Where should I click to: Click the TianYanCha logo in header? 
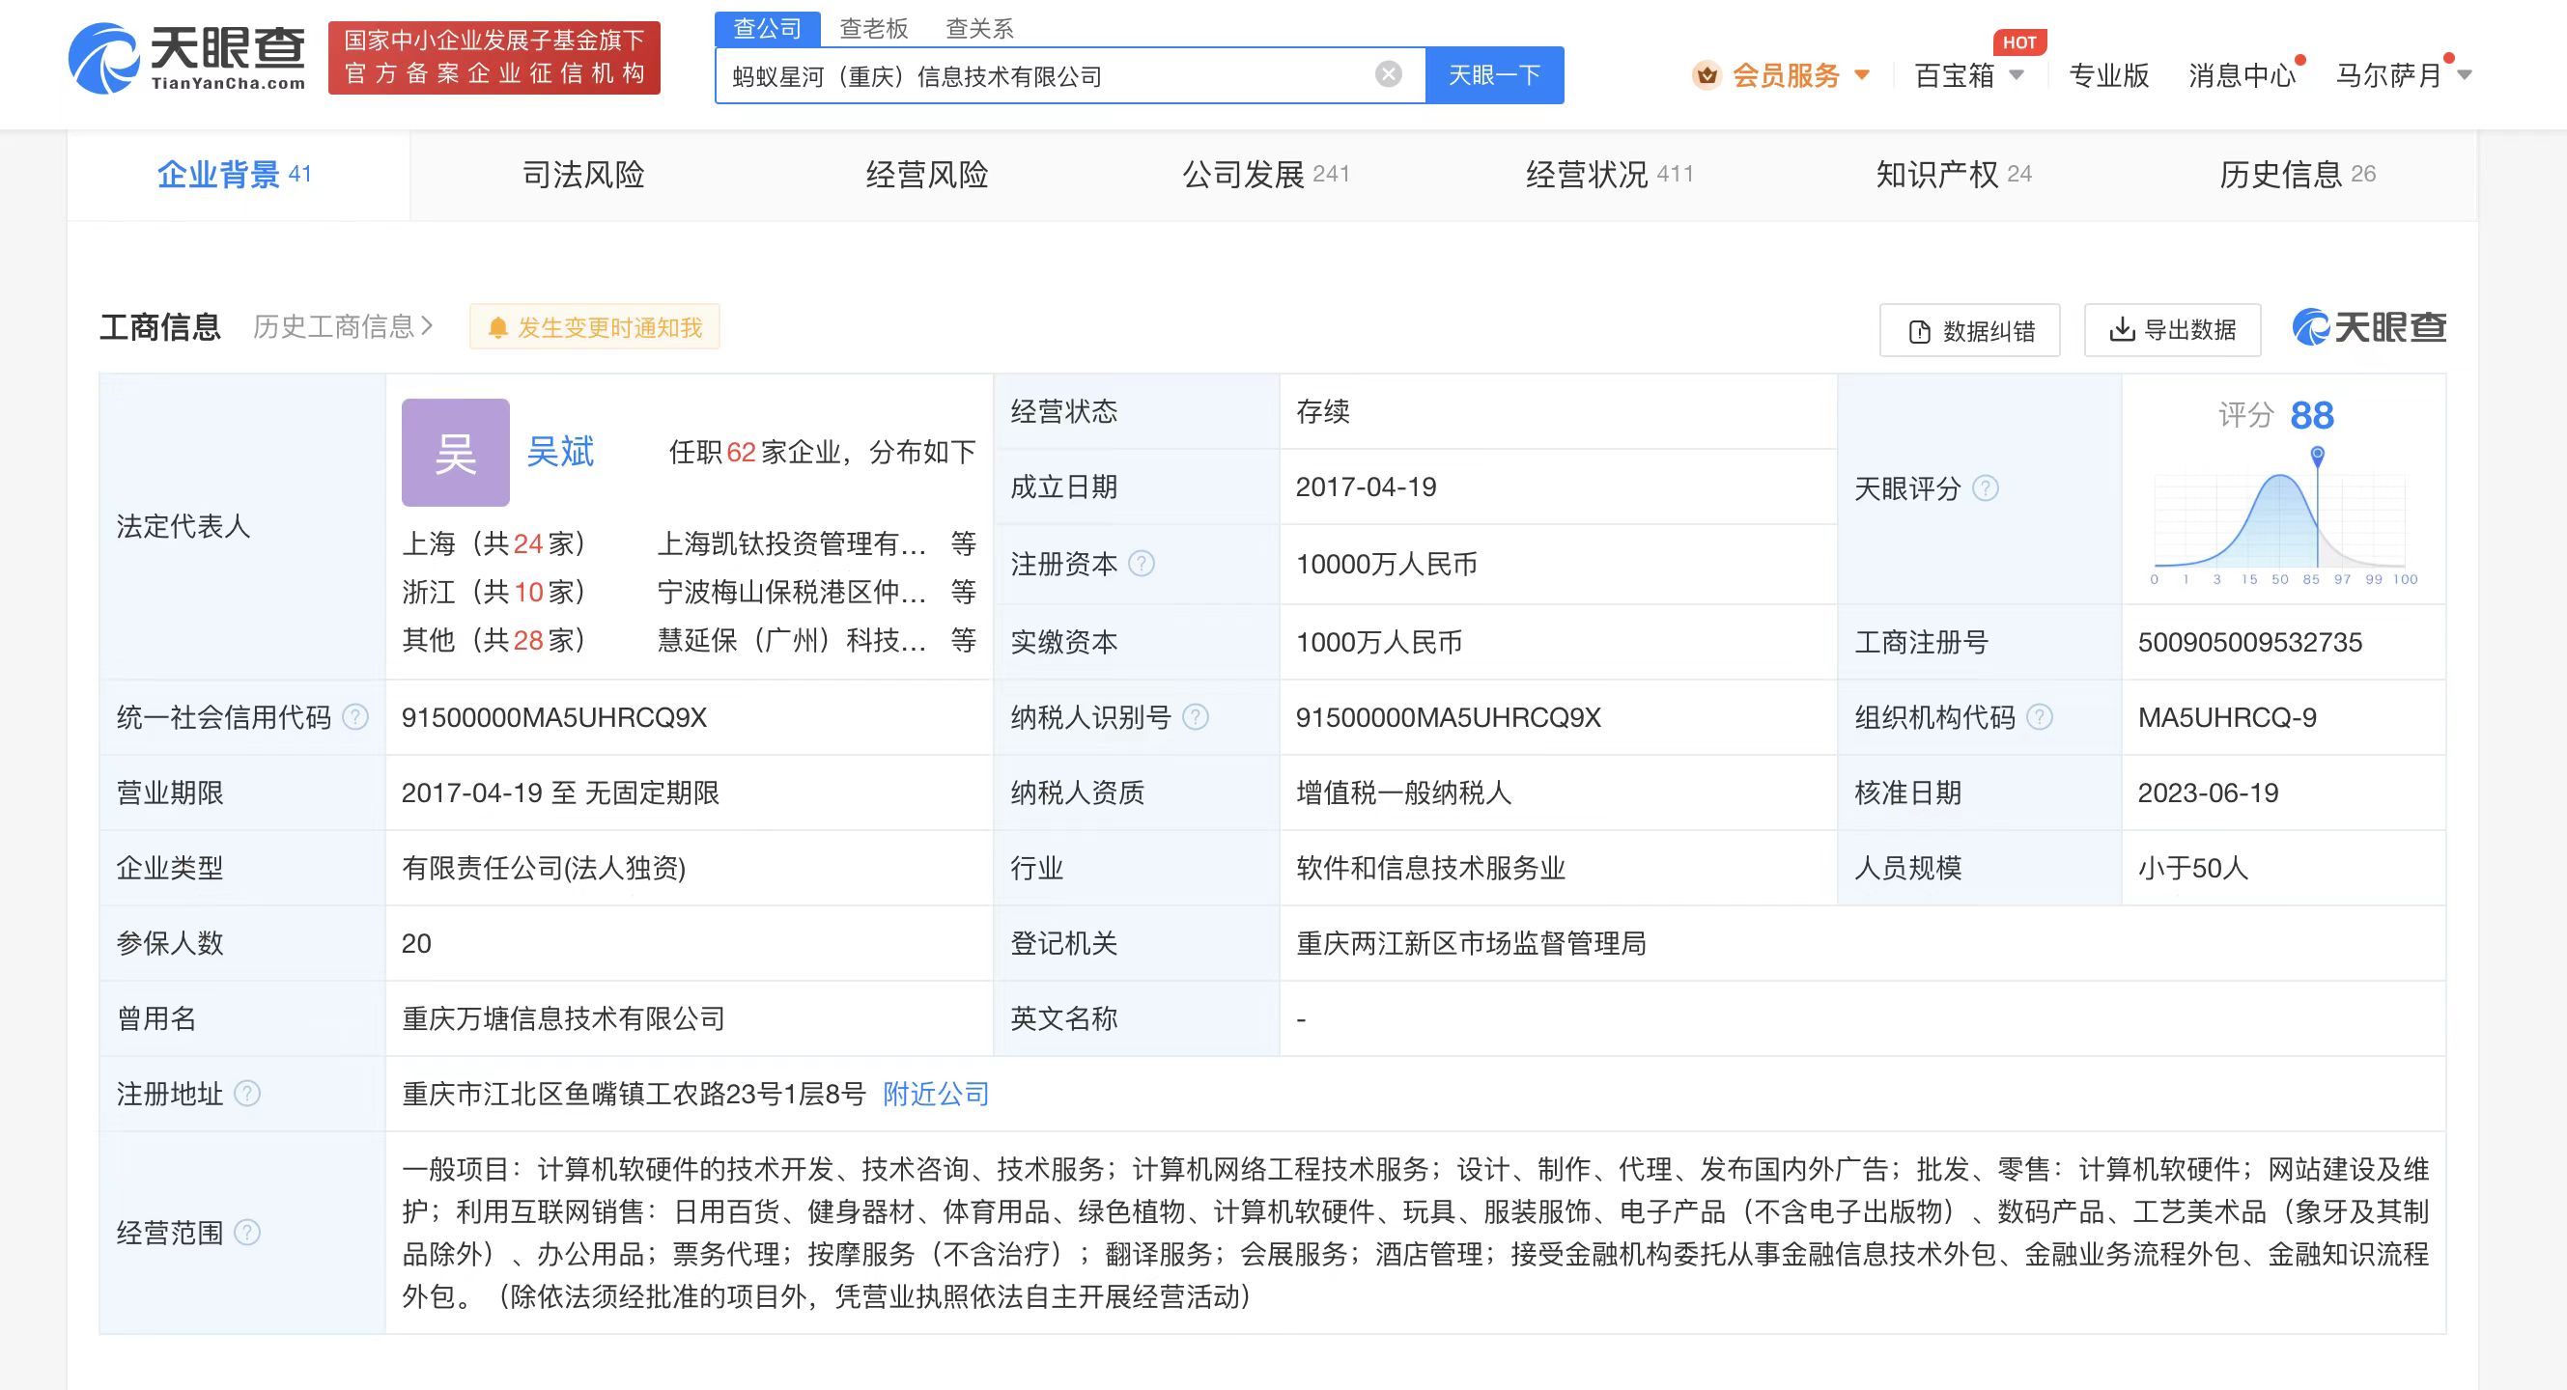coord(186,59)
